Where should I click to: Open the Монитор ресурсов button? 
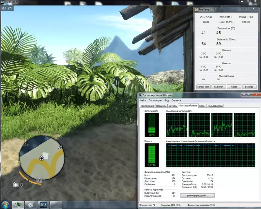point(197,195)
